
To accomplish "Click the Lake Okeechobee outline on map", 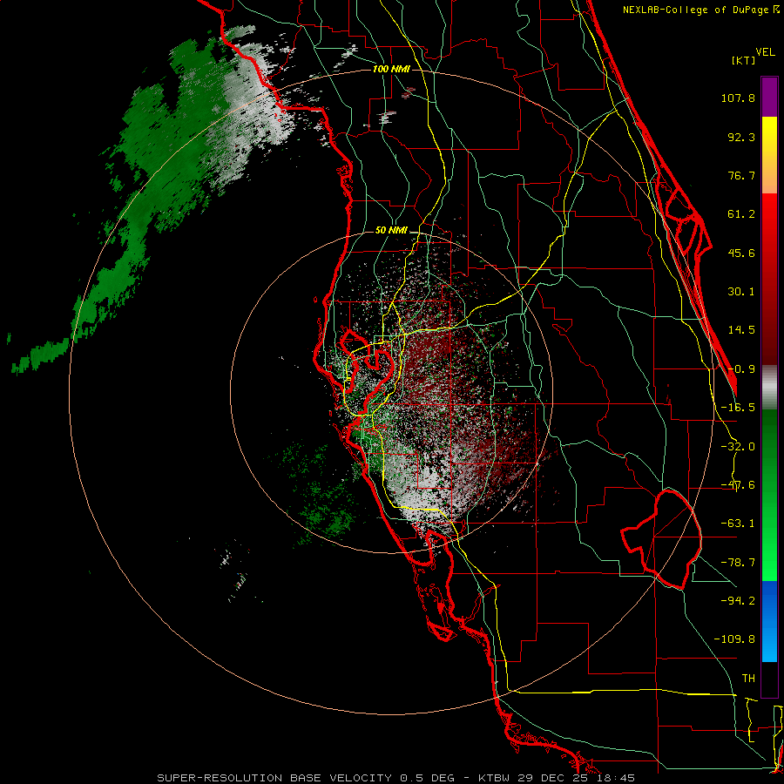I will click(x=661, y=539).
